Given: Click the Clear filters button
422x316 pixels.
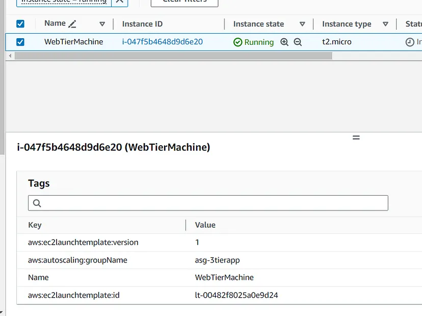Looking at the screenshot, I should [x=184, y=2].
